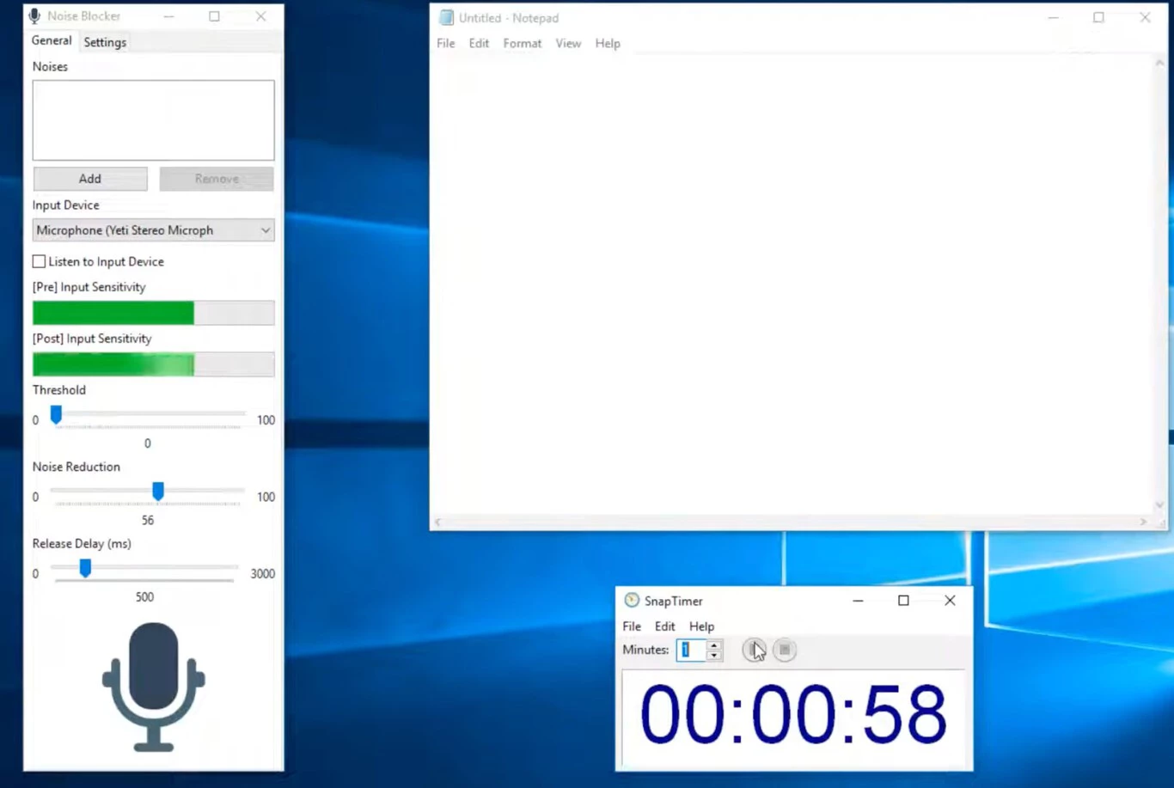
Task: Open the Settings tab in Noise Blocker
Action: [x=105, y=42]
